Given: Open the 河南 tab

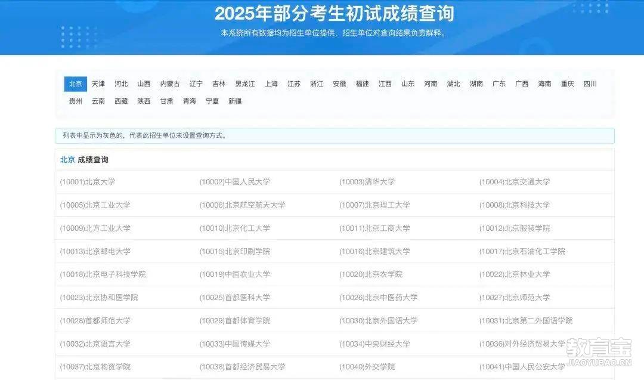Looking at the screenshot, I should [x=431, y=84].
